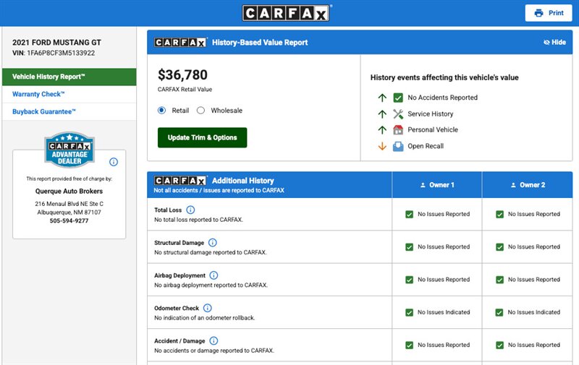
Task: Click the Owner 1 Total Loss green checkmark
Action: pyautogui.click(x=410, y=214)
